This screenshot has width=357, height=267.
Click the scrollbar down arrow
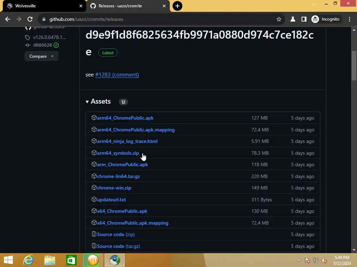click(354, 250)
